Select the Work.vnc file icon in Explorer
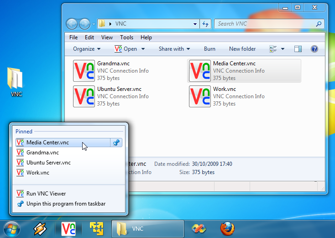Viewport: 335px width, 238px height. coord(200,96)
